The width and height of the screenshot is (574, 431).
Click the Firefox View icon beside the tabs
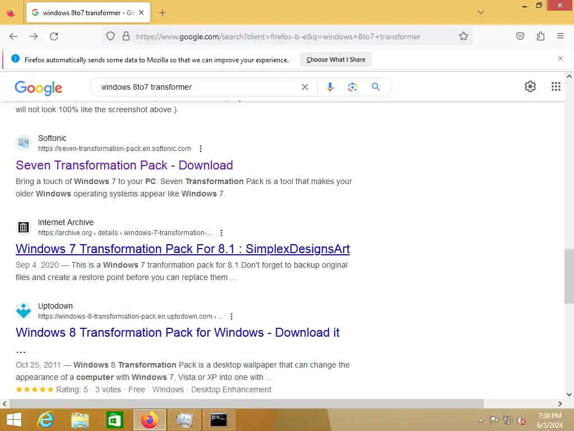tap(11, 13)
